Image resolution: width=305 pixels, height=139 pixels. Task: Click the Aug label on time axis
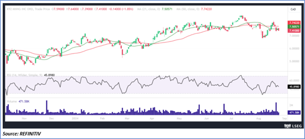pos(258,118)
